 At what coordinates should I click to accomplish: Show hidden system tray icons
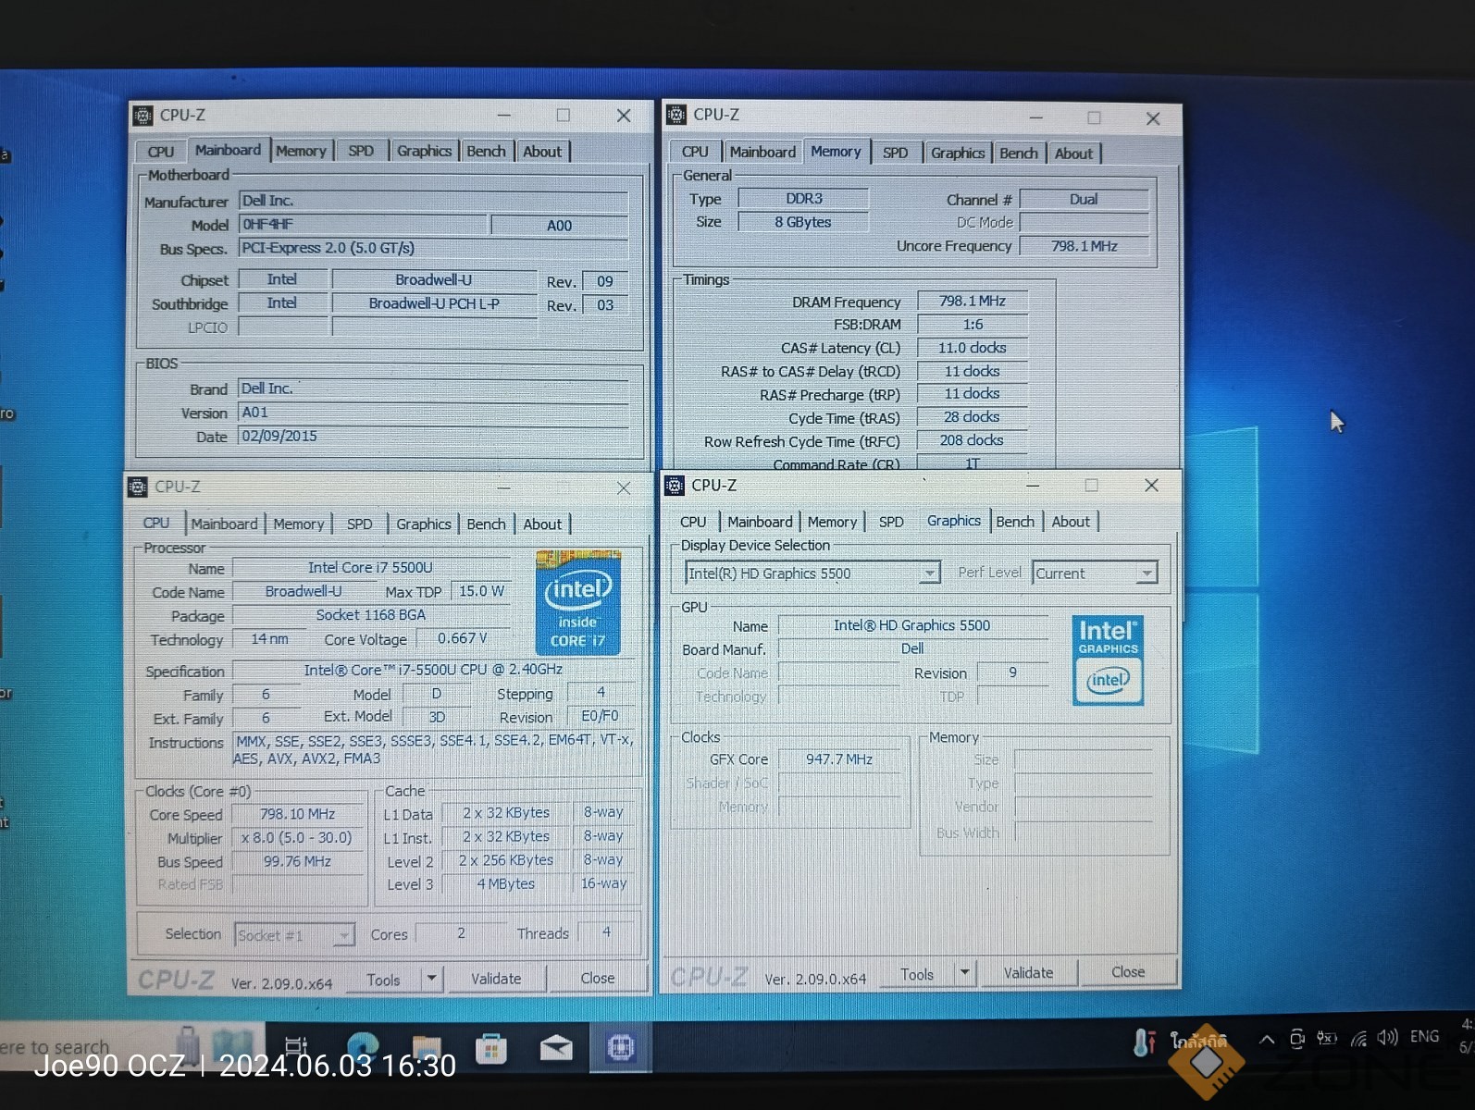pos(1266,1039)
